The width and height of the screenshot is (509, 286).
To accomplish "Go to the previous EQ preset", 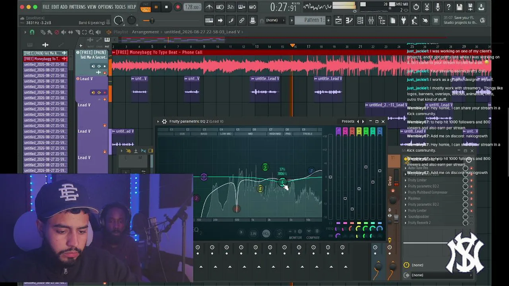I will [x=358, y=122].
